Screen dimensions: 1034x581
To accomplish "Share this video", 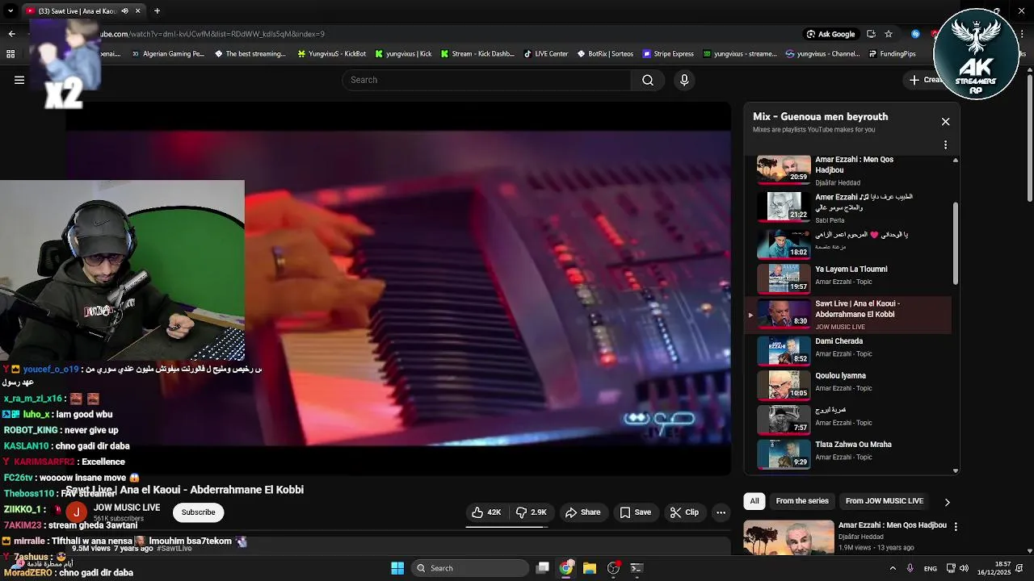I will click(583, 512).
